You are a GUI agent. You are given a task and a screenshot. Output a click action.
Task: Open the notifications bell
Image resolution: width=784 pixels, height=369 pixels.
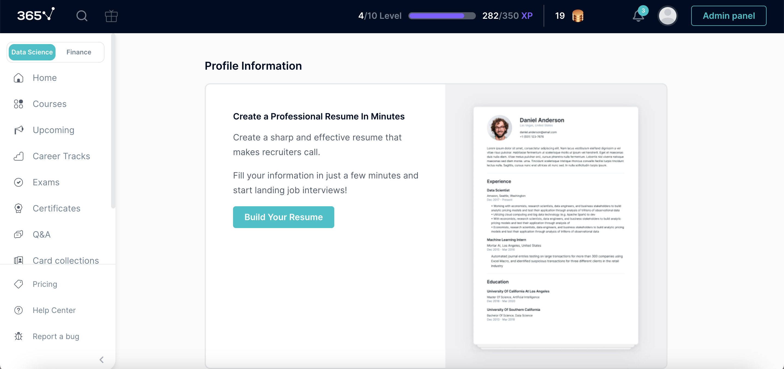pos(638,16)
